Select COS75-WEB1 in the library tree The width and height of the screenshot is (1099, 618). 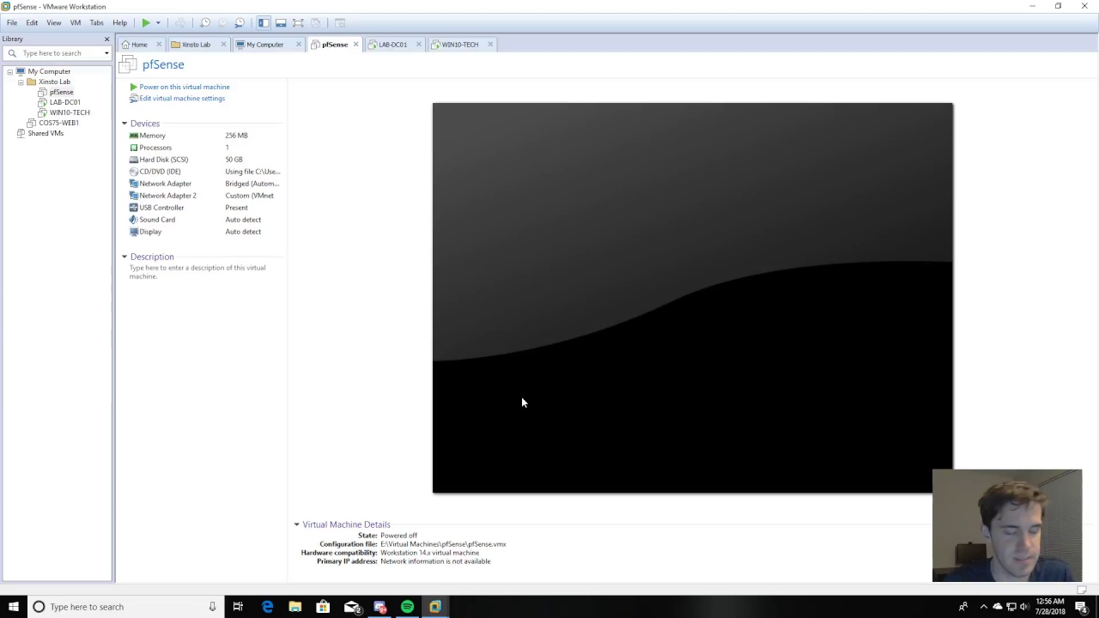[58, 123]
